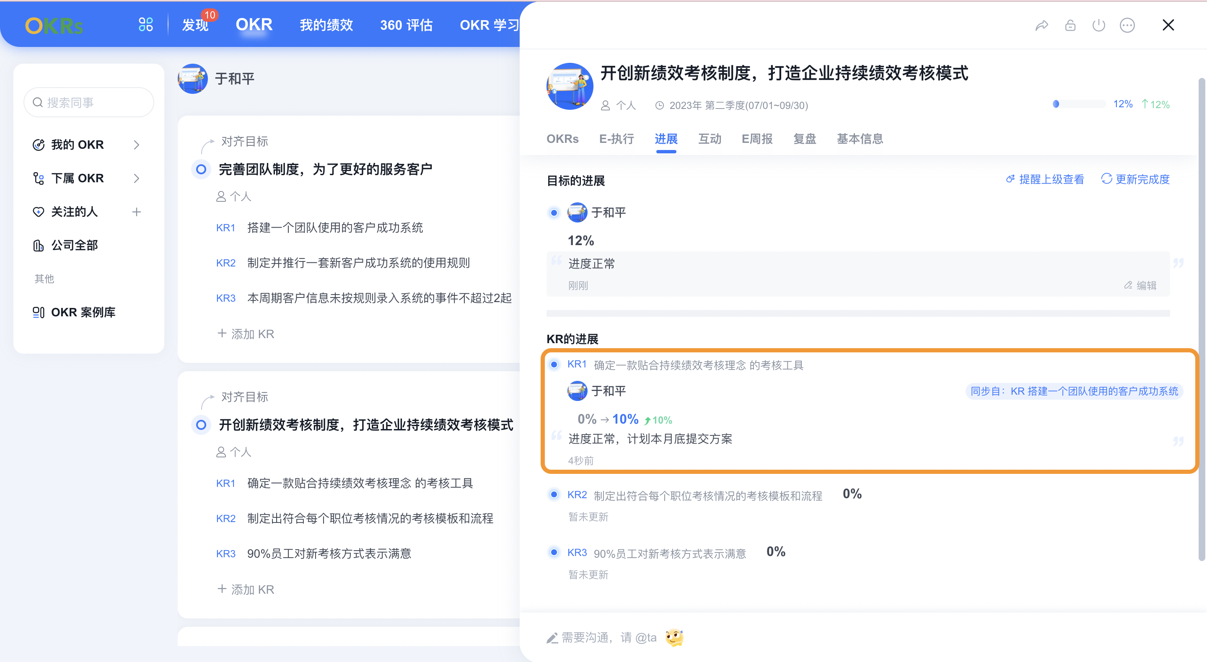Image resolution: width=1207 pixels, height=662 pixels.
Task: Click 于和平 avatar in page header
Action: (193, 78)
